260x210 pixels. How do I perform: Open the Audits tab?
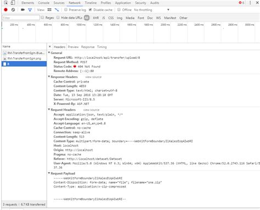click(155, 3)
